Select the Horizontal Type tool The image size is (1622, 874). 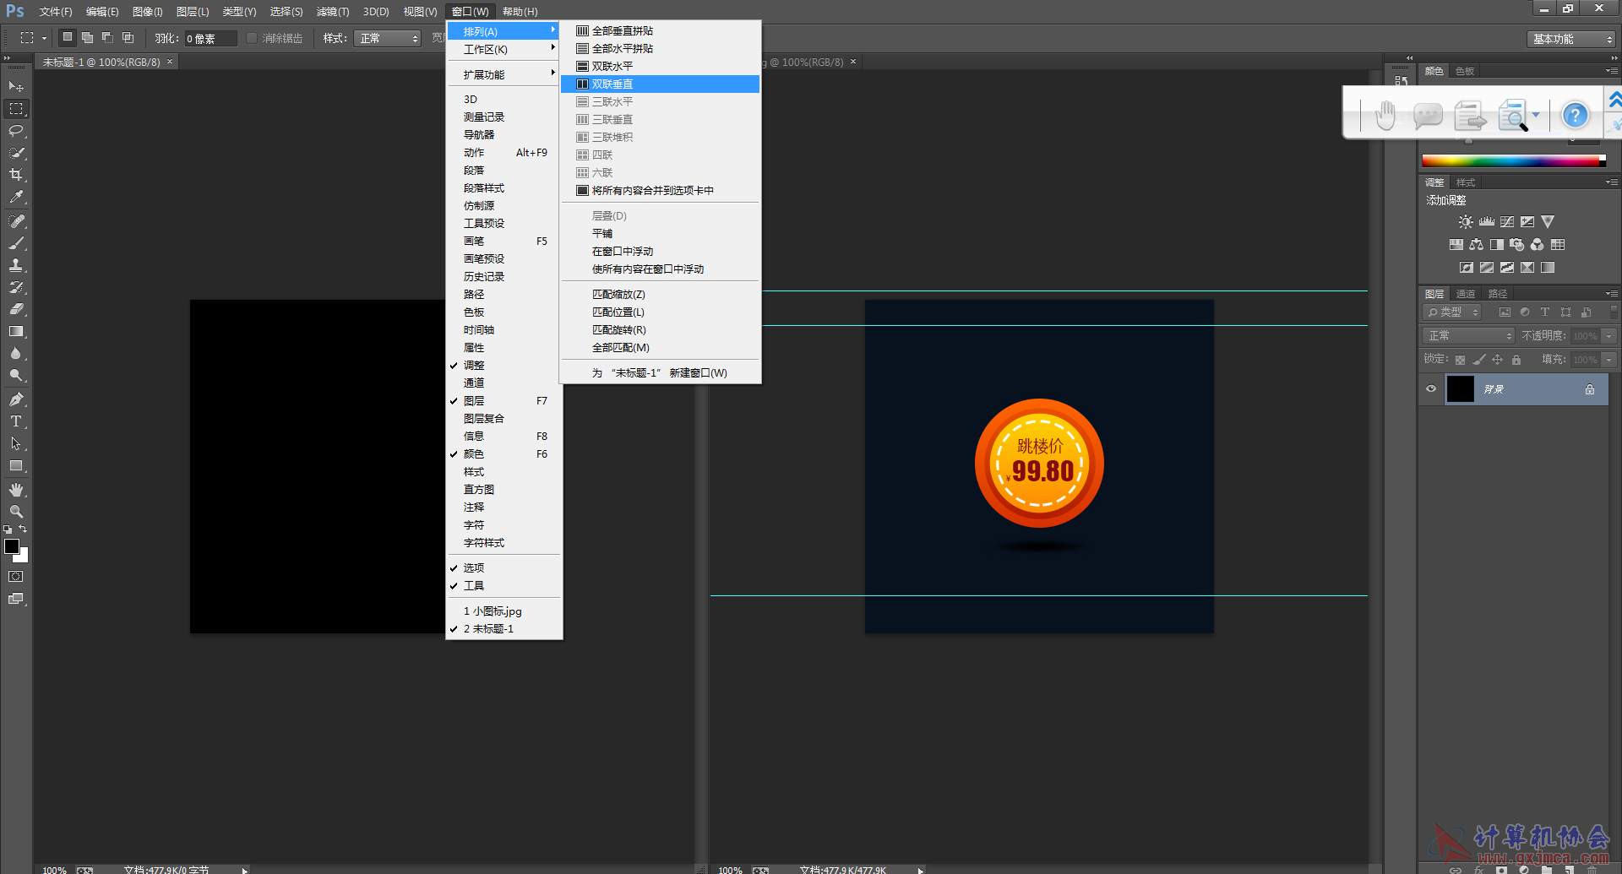[x=16, y=421]
